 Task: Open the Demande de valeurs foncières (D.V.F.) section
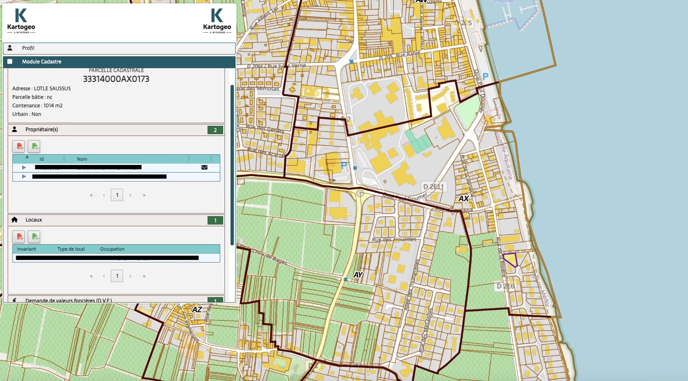pyautogui.click(x=116, y=300)
